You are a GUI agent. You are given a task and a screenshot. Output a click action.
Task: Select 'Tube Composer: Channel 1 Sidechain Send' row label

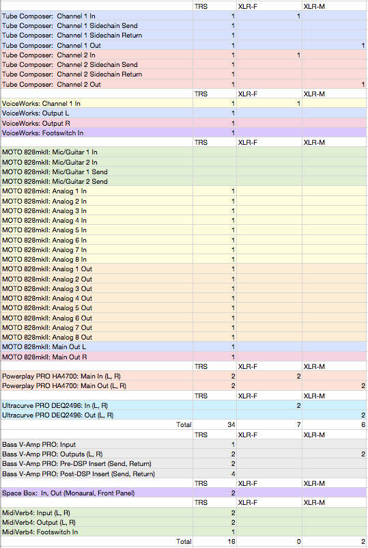[70, 25]
